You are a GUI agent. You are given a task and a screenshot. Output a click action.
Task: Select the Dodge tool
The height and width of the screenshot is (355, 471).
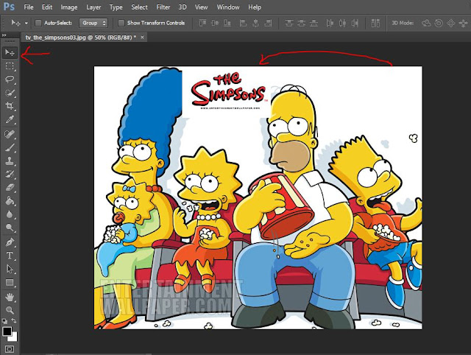point(10,228)
